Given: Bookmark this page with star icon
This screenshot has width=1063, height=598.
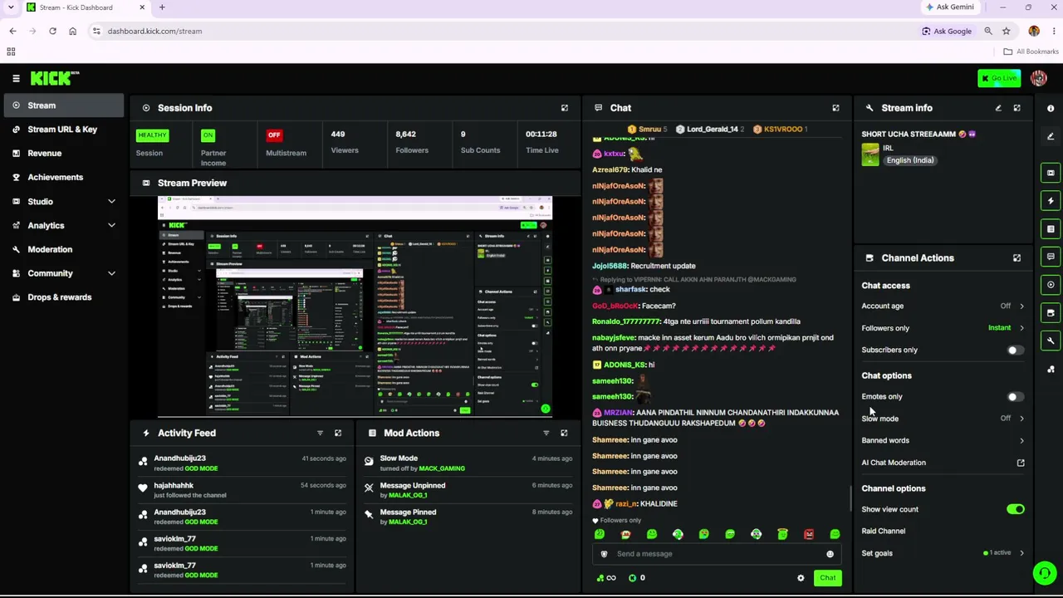Looking at the screenshot, I should pyautogui.click(x=1006, y=32).
